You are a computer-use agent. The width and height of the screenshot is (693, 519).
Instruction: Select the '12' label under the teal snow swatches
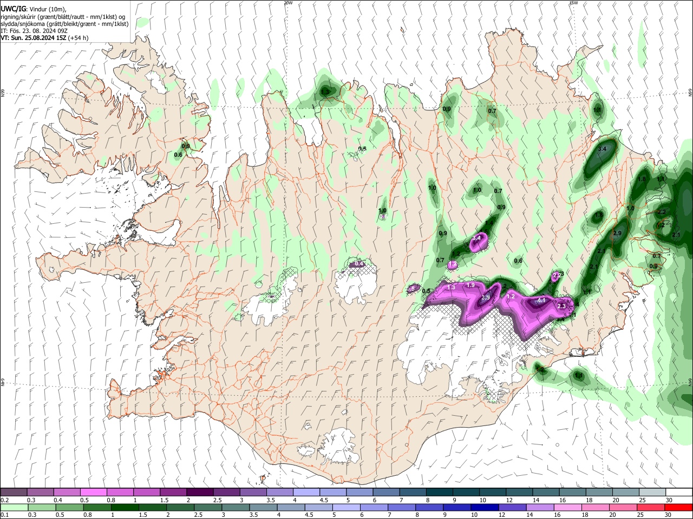click(x=509, y=500)
